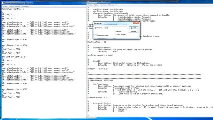Screen dimensions: 213x120
Task: Click 'WorldServerPort = 8087' in left window
Action: pos(15,89)
